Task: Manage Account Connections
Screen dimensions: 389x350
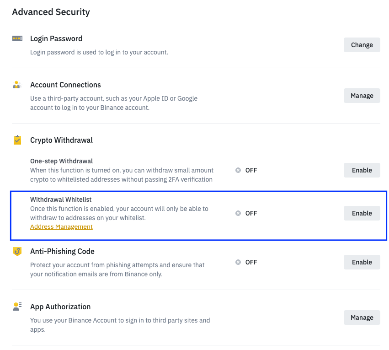Action: tap(362, 96)
